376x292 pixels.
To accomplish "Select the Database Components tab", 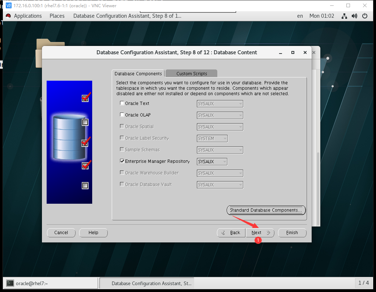I will pyautogui.click(x=138, y=74).
